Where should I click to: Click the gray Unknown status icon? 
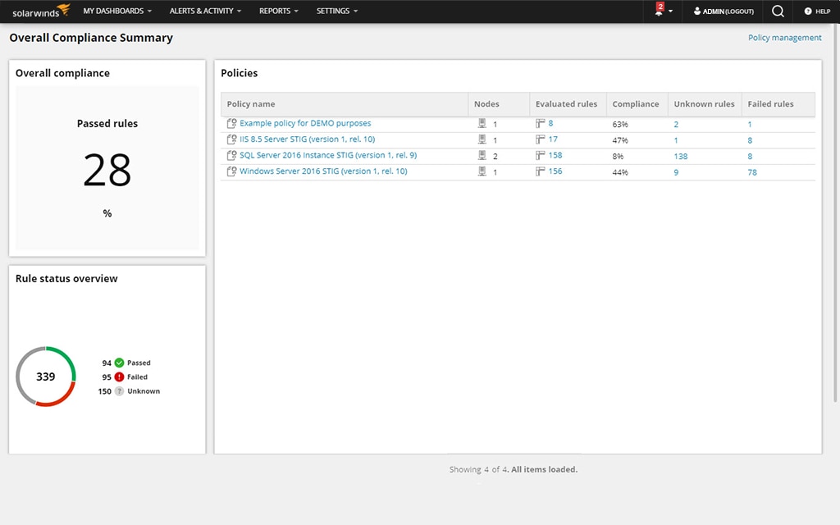121,391
